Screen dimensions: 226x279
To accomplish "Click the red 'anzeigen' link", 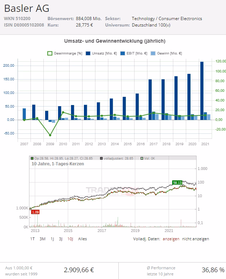I will pyautogui.click(x=171, y=239).
